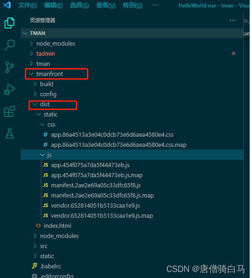
Task: Click the 资源管理器 panel title
Action: coord(42,20)
